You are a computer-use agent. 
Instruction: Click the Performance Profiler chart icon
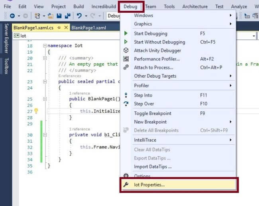[x=126, y=59]
